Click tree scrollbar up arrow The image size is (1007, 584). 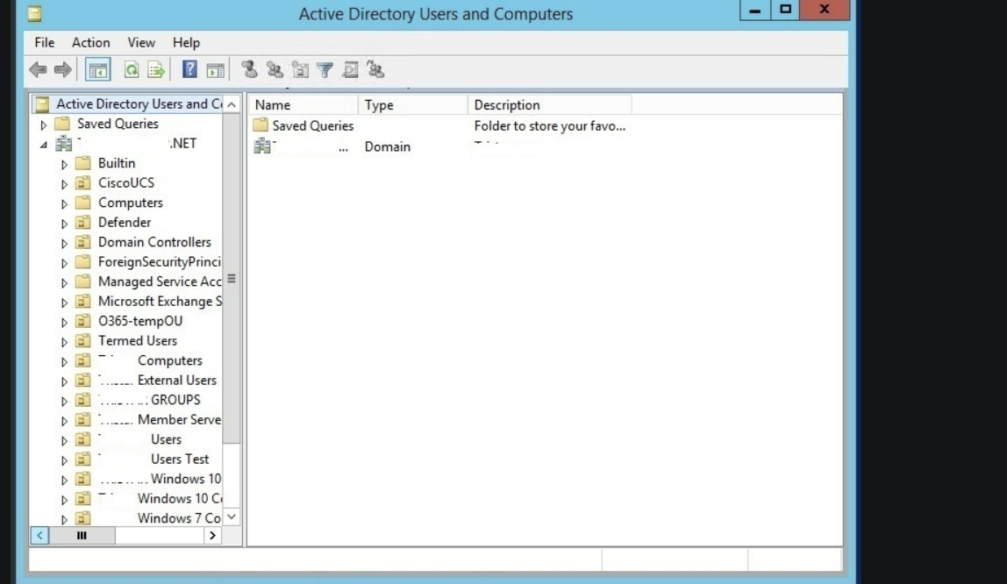(232, 104)
